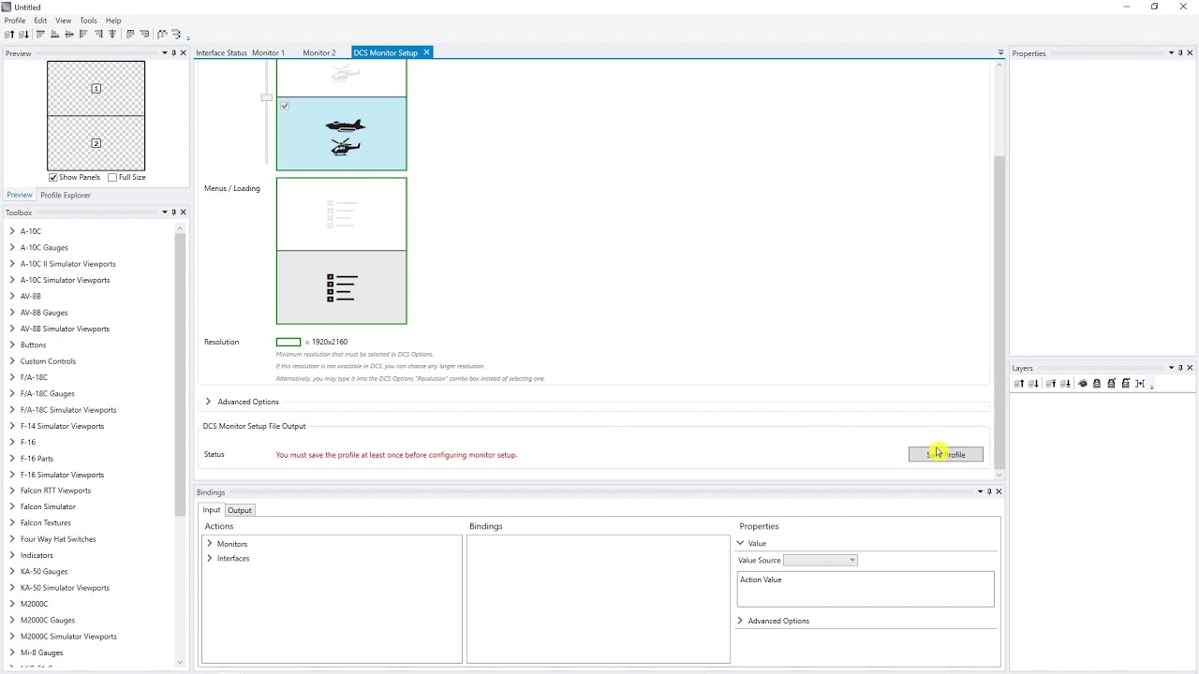Open the Tools menu

tap(88, 20)
